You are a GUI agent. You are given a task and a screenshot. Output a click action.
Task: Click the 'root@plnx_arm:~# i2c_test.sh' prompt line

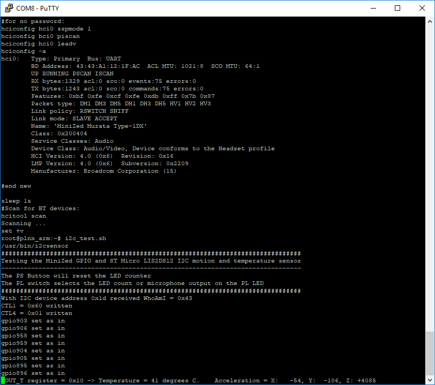(54, 238)
